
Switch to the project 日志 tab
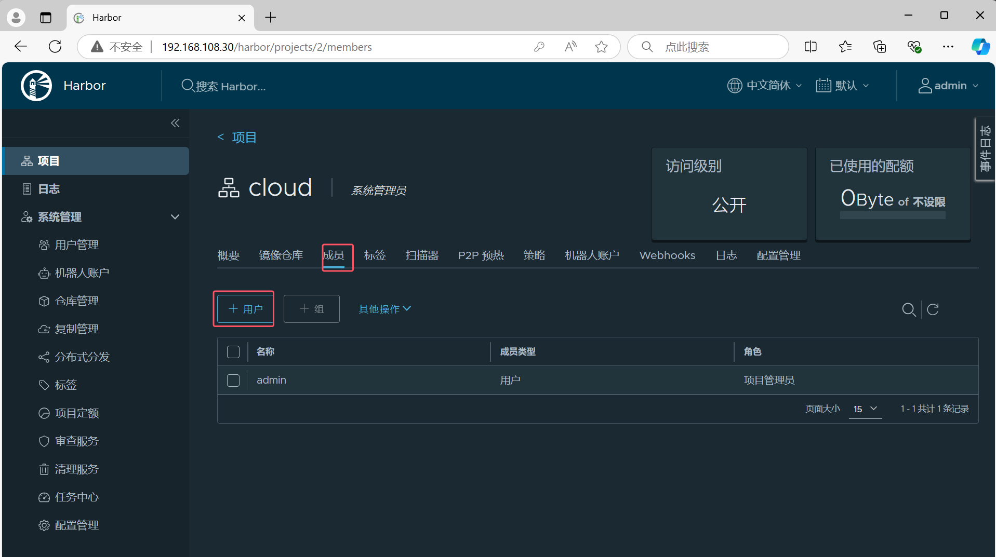(726, 255)
